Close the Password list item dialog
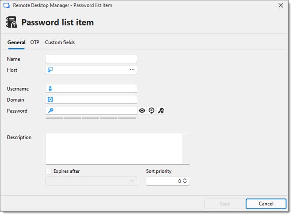Image resolution: width=293 pixels, height=216 pixels. point(281,5)
